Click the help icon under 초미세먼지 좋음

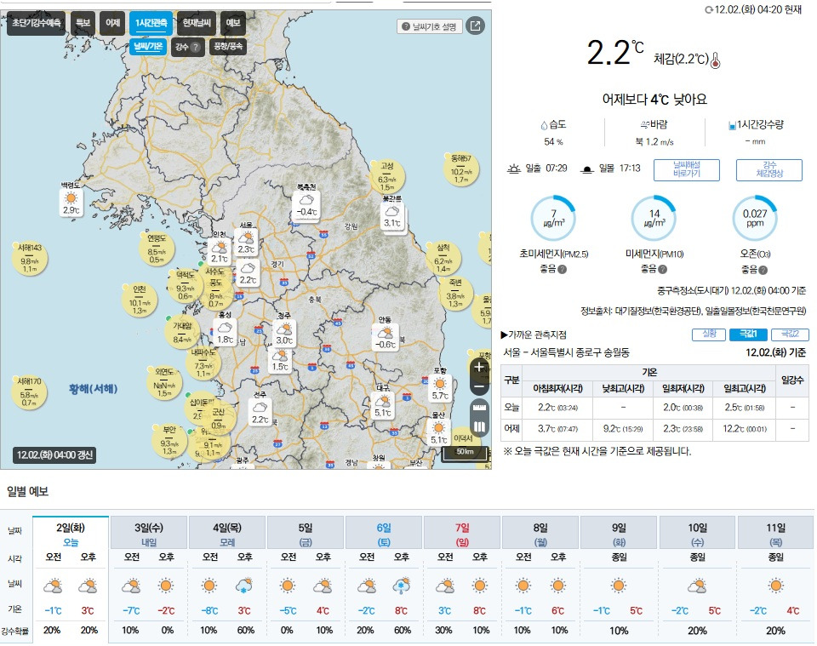562,269
